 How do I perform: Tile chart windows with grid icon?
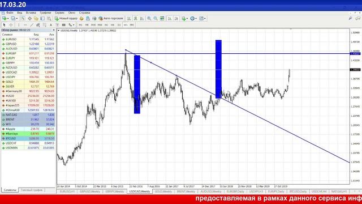(162, 18)
